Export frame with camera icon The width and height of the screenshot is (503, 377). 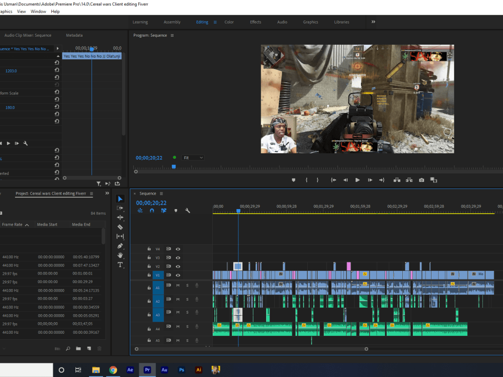(x=422, y=180)
